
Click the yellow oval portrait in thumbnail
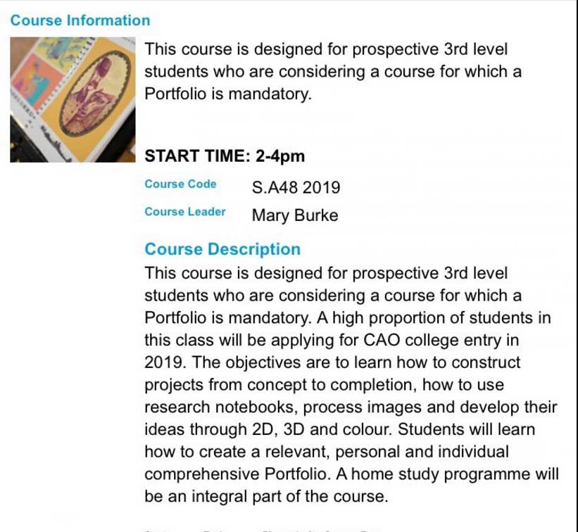(x=96, y=94)
